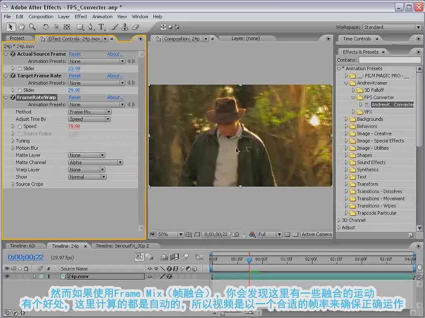425x318 pixels.
Task: Open the Composition menu
Action: (x=41, y=17)
